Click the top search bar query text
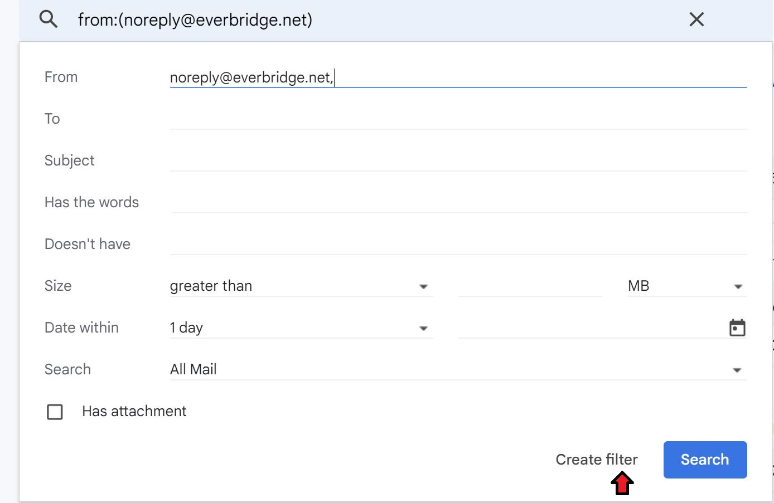This screenshot has height=503, width=774. [x=195, y=19]
